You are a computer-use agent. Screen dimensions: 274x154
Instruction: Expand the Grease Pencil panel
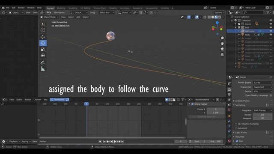(242, 101)
